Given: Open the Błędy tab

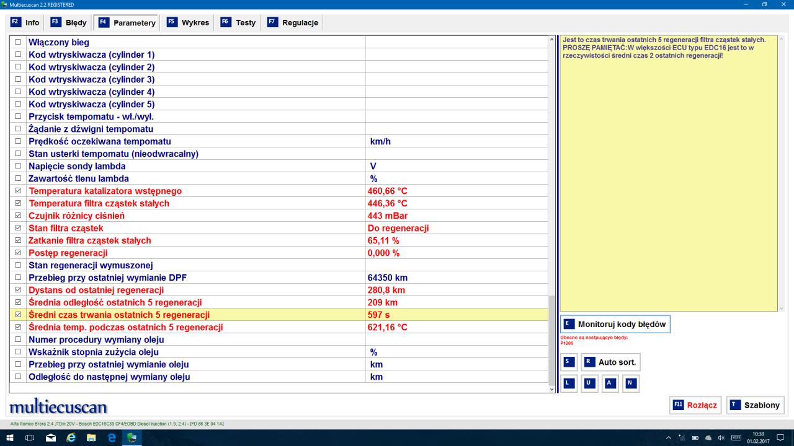Looking at the screenshot, I should [x=68, y=22].
